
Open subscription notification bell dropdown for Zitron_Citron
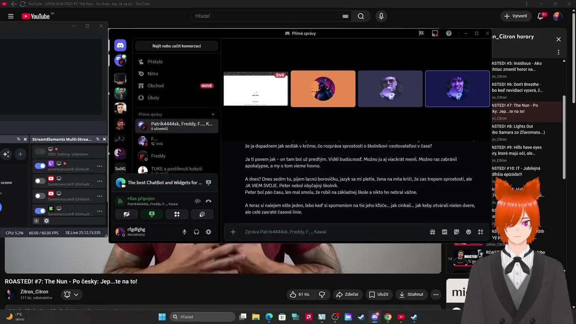pyautogui.click(x=71, y=294)
